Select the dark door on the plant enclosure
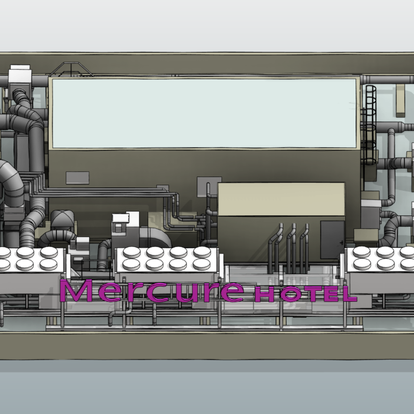Viewport: 414px width, 414px height. (332, 240)
